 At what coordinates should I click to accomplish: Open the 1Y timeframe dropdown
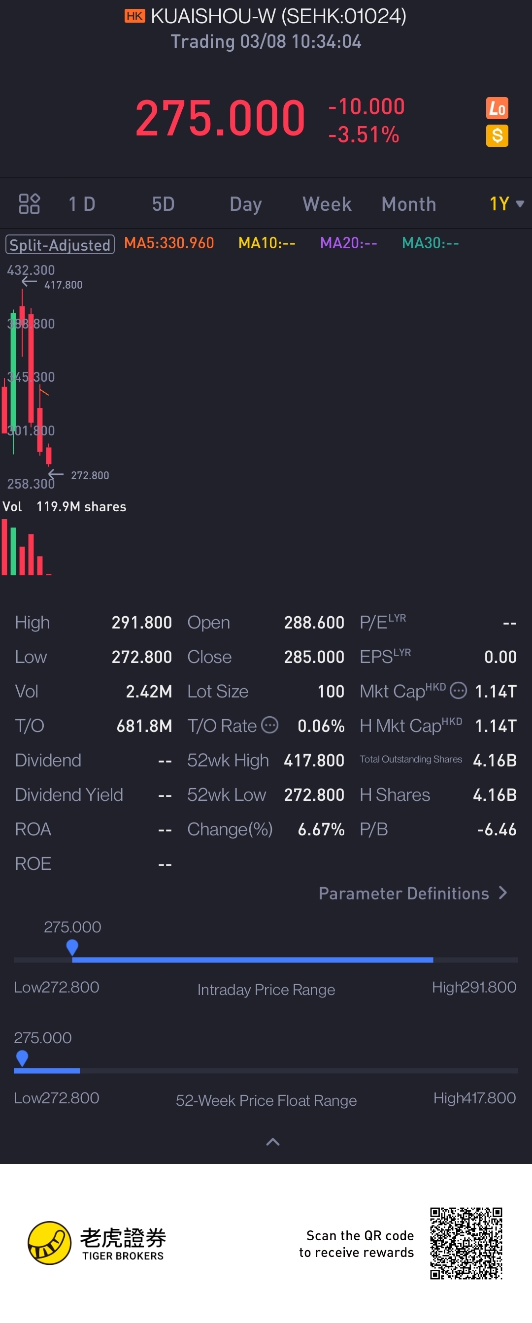click(506, 204)
